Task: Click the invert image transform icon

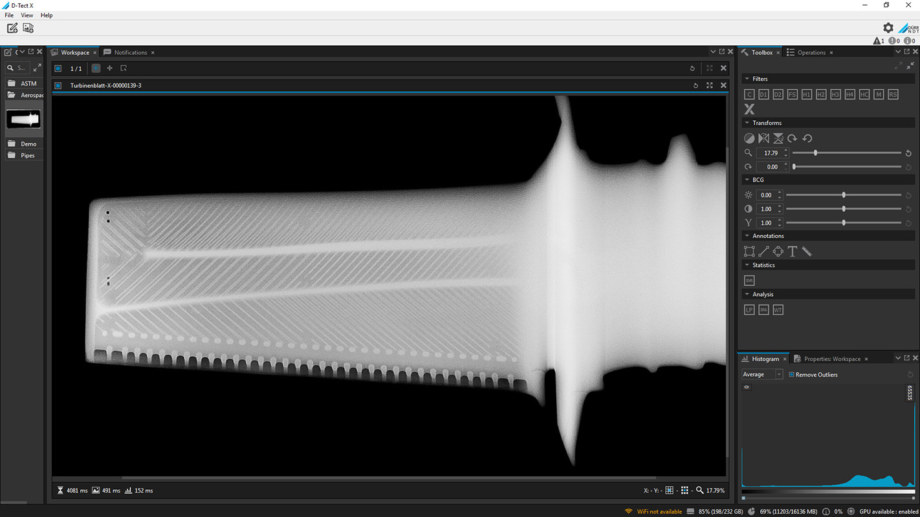Action: pyautogui.click(x=749, y=138)
